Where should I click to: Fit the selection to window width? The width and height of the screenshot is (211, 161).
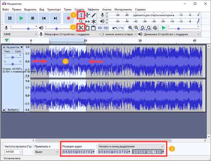[143, 28]
